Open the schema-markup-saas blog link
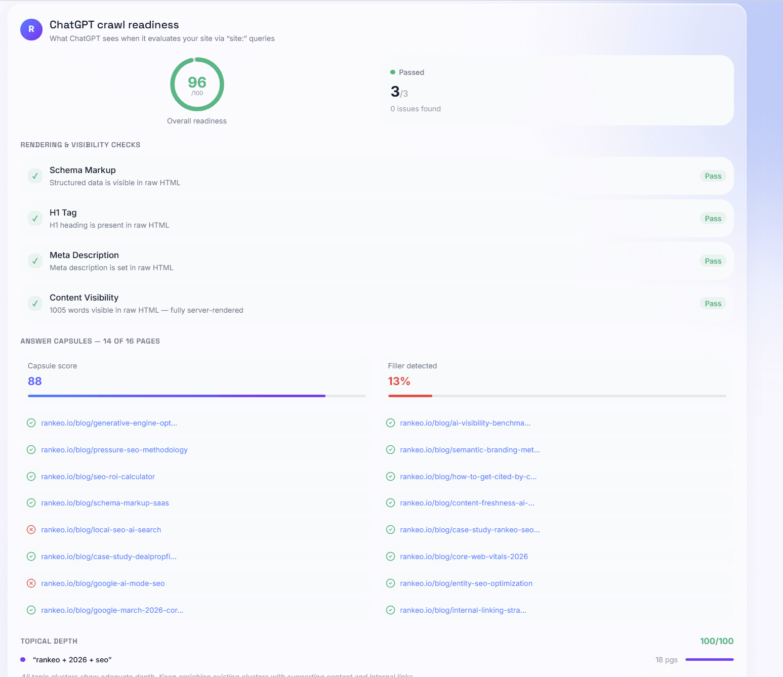 (x=105, y=503)
